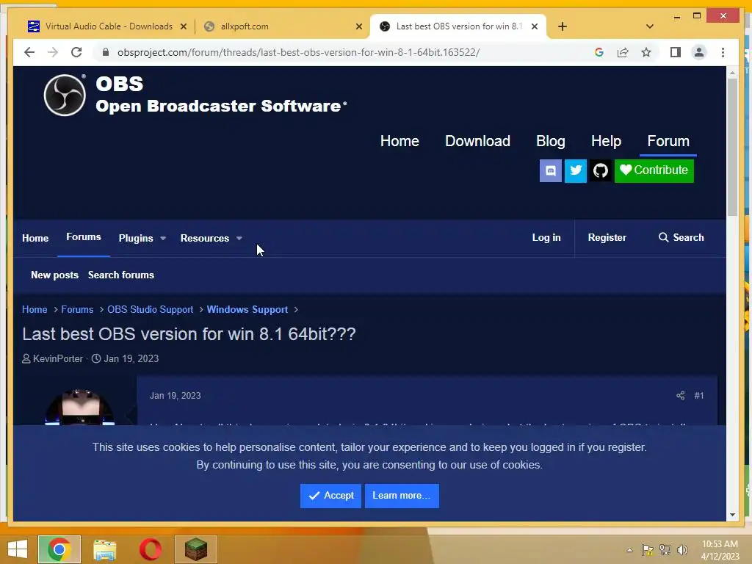Screen dimensions: 752x564
Task: Open the Windows Start button
Action: coord(18,549)
